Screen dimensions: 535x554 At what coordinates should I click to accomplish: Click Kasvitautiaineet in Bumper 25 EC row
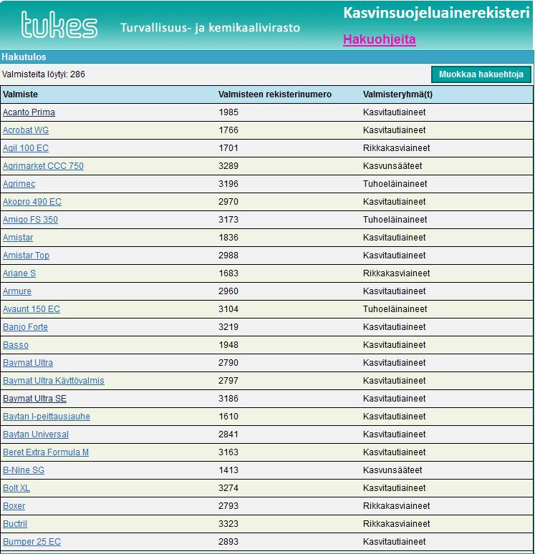pos(394,542)
